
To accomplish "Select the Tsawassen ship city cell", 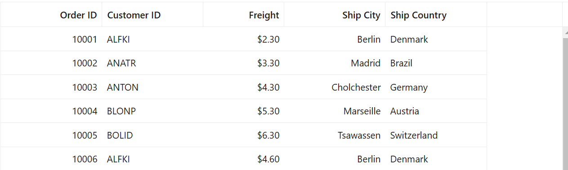I will tap(335, 135).
